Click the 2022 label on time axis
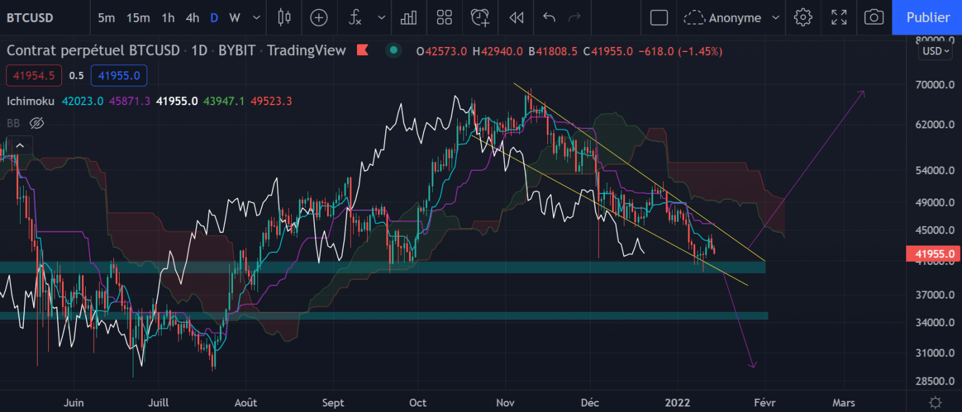Image resolution: width=962 pixels, height=412 pixels. [x=676, y=403]
